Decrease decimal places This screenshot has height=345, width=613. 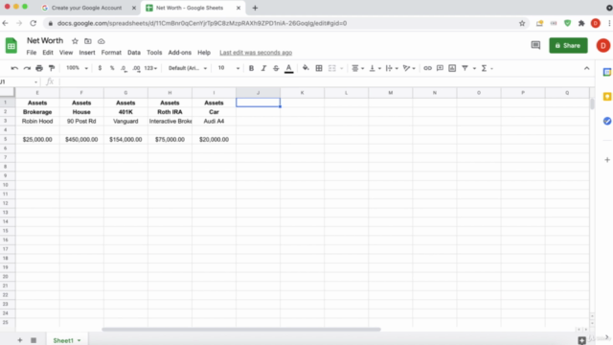pyautogui.click(x=124, y=68)
